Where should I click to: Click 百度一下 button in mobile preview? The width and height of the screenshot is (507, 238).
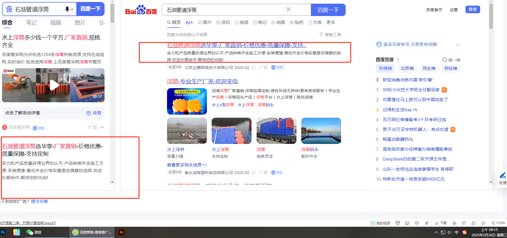point(90,9)
